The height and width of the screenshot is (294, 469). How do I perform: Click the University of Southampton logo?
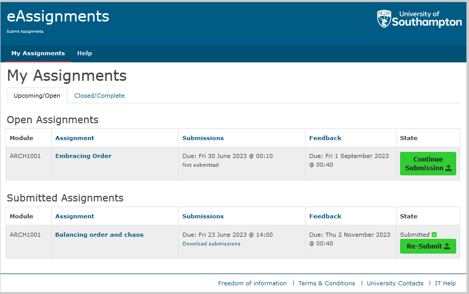tap(419, 18)
